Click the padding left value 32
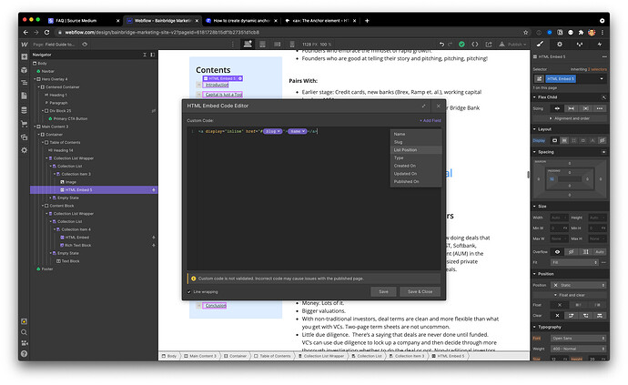 pyautogui.click(x=552, y=179)
